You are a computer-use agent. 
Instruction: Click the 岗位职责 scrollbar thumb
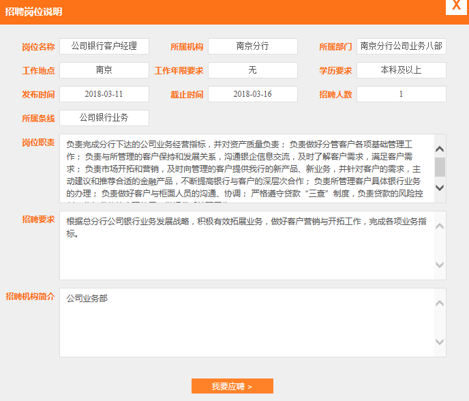(x=440, y=166)
